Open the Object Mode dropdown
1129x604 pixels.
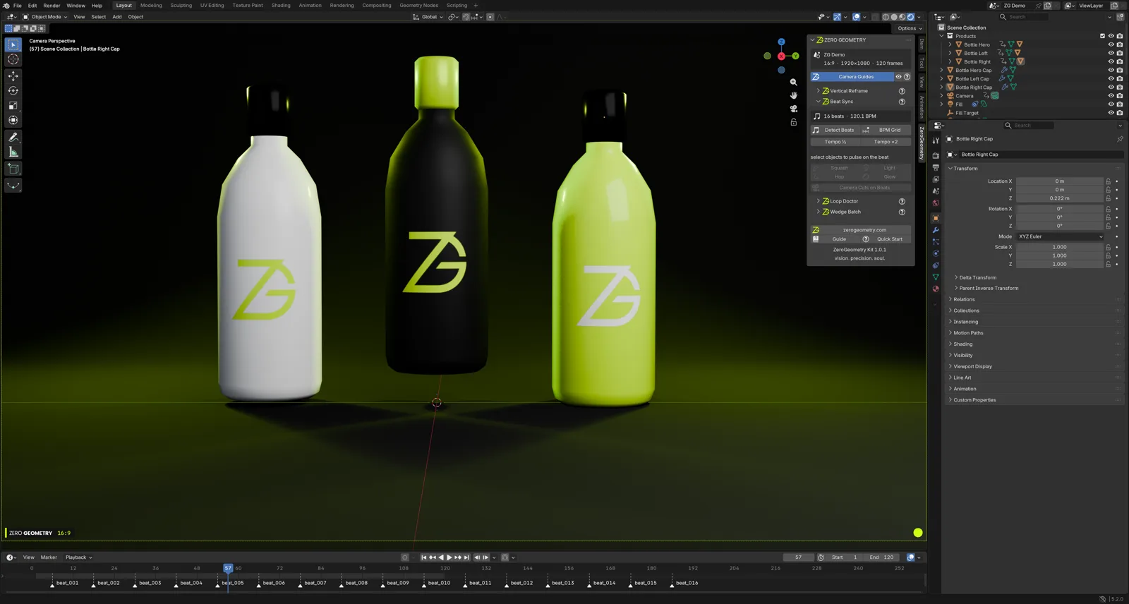[45, 17]
